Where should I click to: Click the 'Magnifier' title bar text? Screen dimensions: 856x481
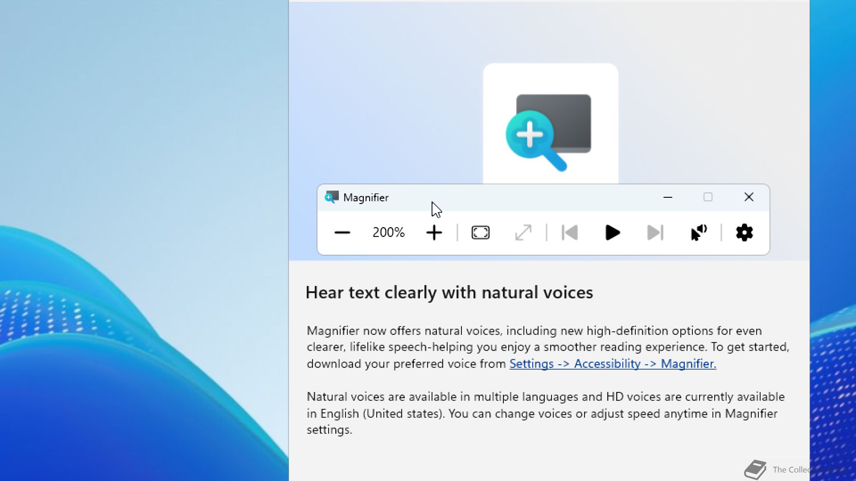click(x=366, y=198)
